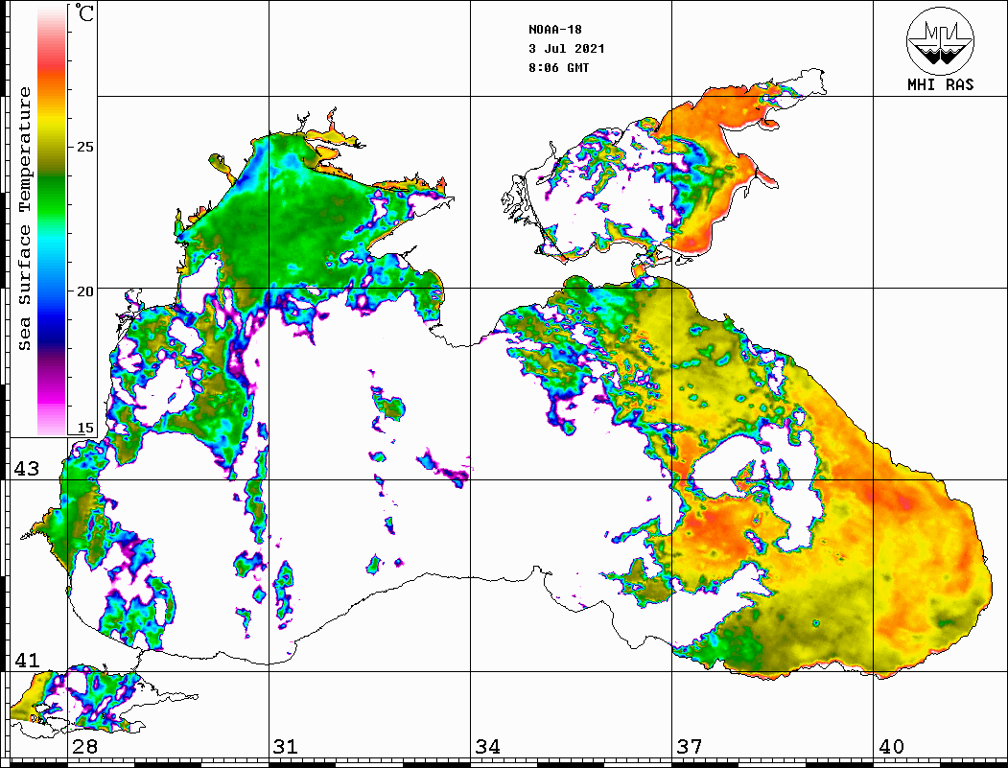The image size is (1008, 768).
Task: Click the MHI RAS logo emblem
Action: point(940,40)
